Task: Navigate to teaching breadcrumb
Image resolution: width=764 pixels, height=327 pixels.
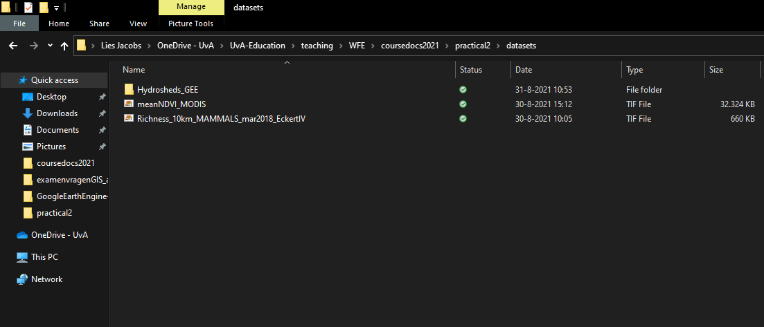Action: point(317,46)
